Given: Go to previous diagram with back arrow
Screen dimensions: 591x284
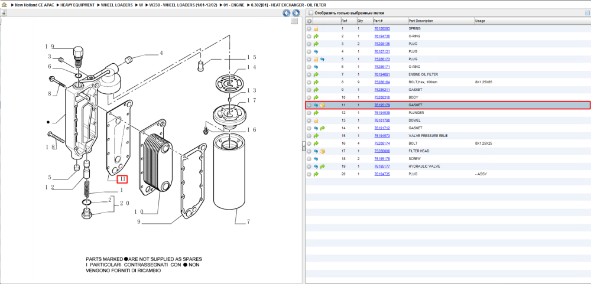Looking at the screenshot, I should [287, 13].
